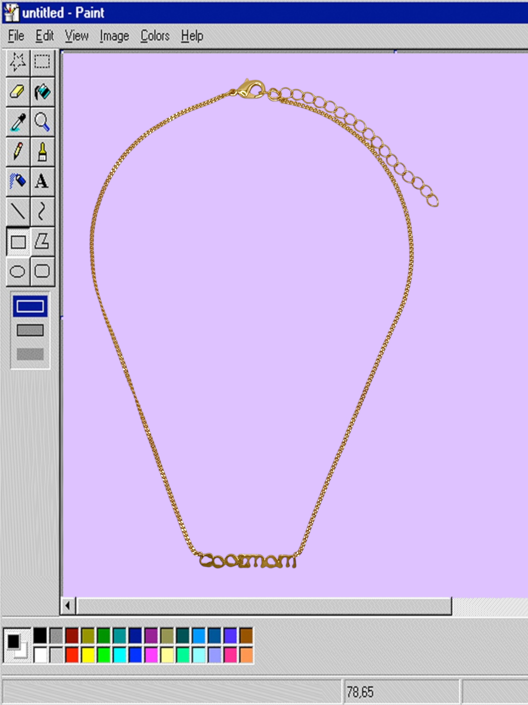
Task: Activate the Text tool
Action: click(x=42, y=181)
